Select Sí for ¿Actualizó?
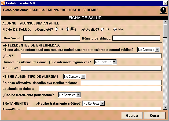Screen dimensions: 169x121 pyautogui.click(x=102, y=29)
